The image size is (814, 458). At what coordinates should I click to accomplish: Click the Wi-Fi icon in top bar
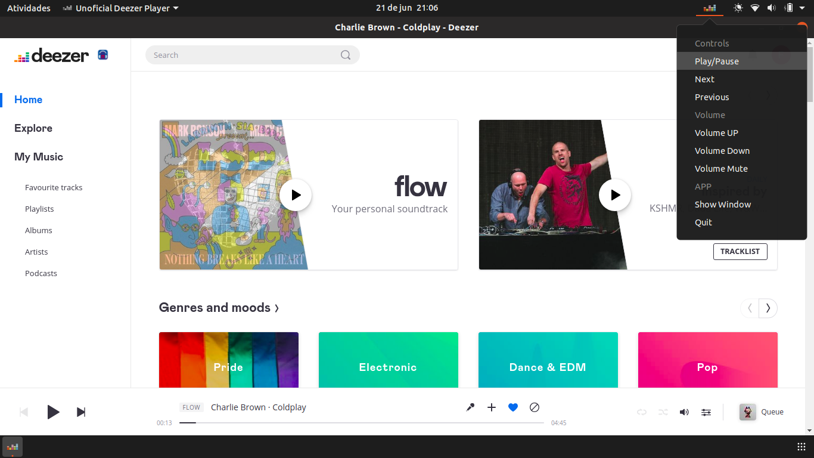pos(755,8)
